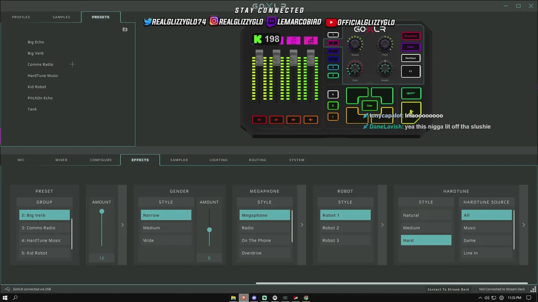This screenshot has width=538, height=302.
Task: Switch to the Samples tab
Action: click(61, 17)
